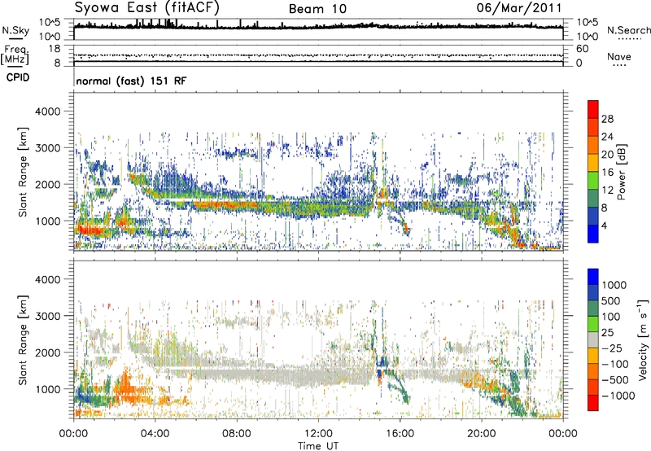The height and width of the screenshot is (451, 651).
Task: Click the "16:00" time axis label
Action: pyautogui.click(x=400, y=434)
